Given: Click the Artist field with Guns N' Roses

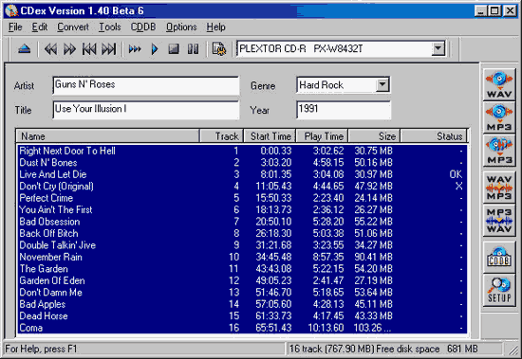Looking at the screenshot, I should (x=146, y=85).
